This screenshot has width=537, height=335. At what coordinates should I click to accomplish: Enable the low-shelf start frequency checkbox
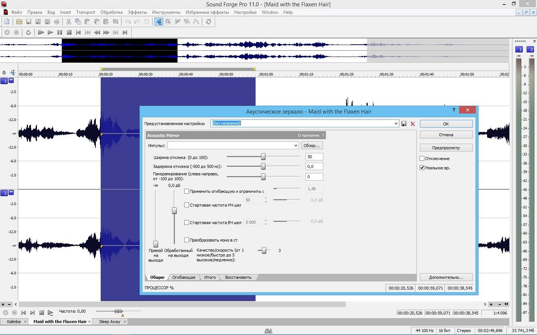(x=187, y=205)
